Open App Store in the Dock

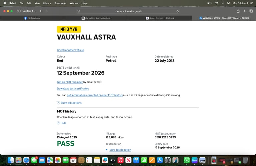[160, 160]
